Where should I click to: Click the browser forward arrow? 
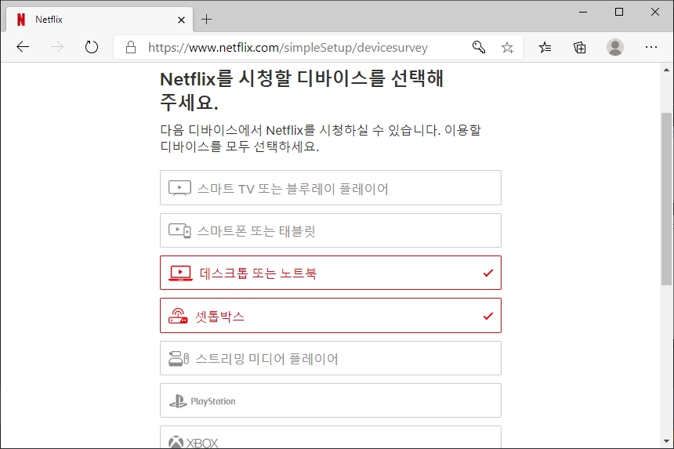56,47
